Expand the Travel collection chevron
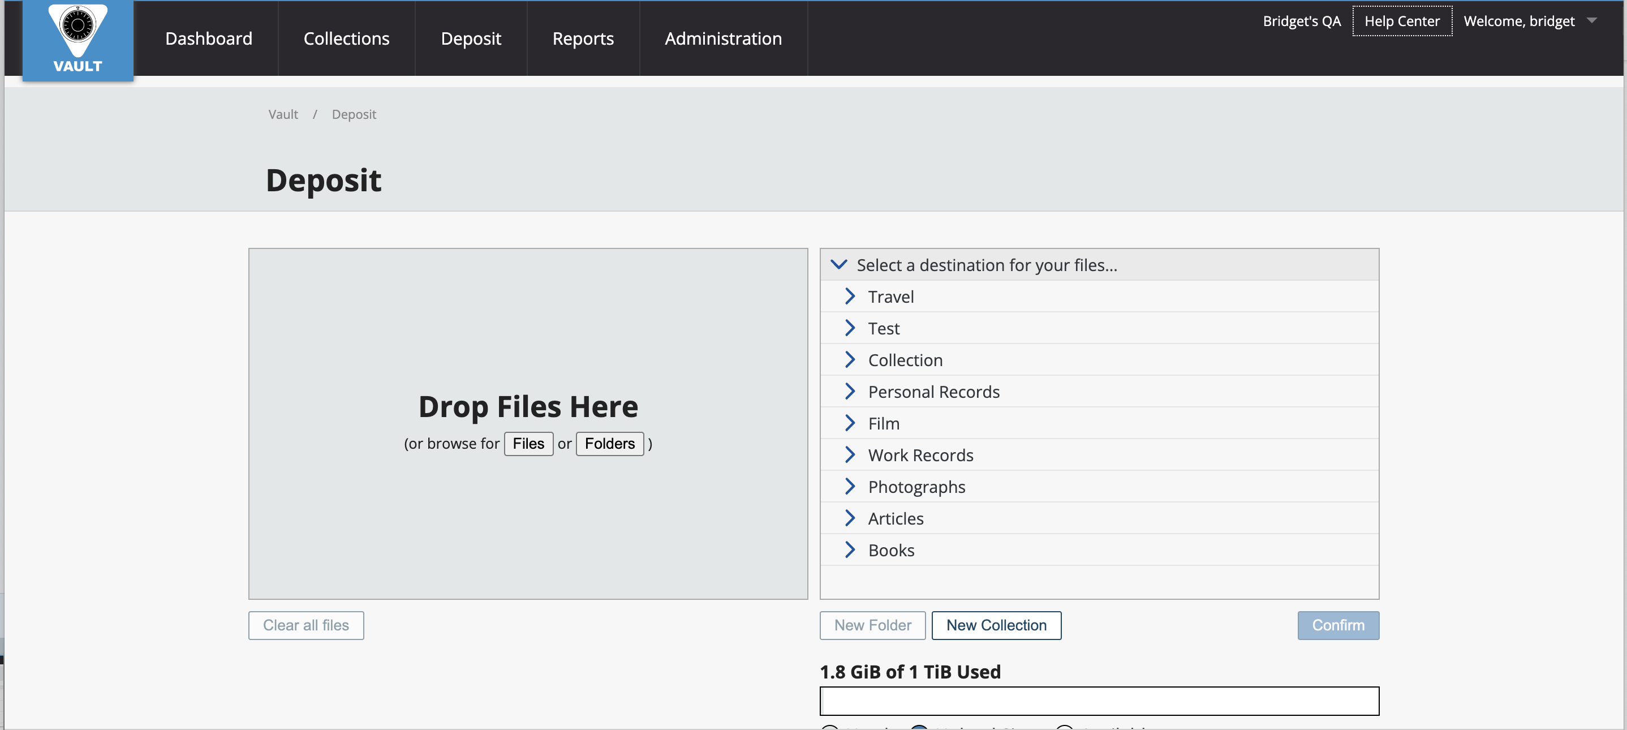Screen dimensions: 1627x730 (x=850, y=297)
